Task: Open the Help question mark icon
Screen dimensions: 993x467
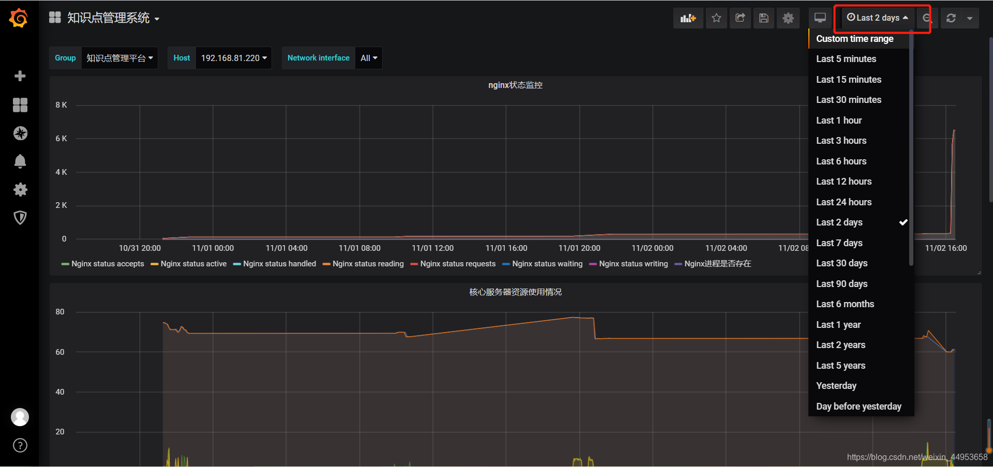Action: (x=20, y=445)
